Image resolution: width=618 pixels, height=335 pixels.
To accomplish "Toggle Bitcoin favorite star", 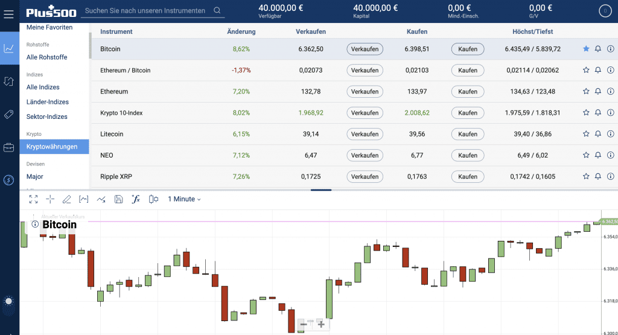I will [585, 49].
